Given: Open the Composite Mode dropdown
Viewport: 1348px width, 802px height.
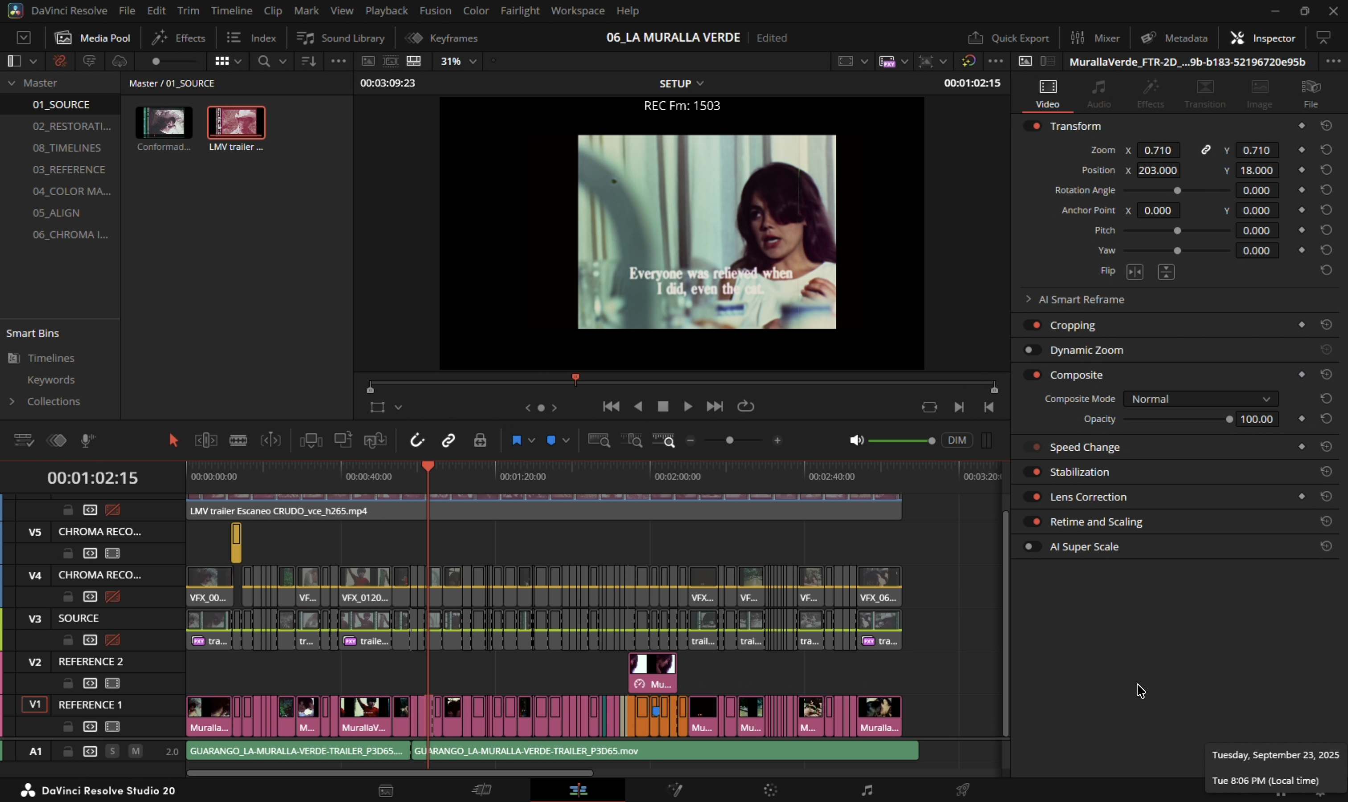Looking at the screenshot, I should pos(1200,399).
